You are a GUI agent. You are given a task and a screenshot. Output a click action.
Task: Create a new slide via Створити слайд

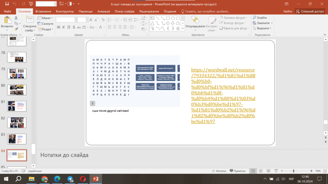[x=30, y=24]
